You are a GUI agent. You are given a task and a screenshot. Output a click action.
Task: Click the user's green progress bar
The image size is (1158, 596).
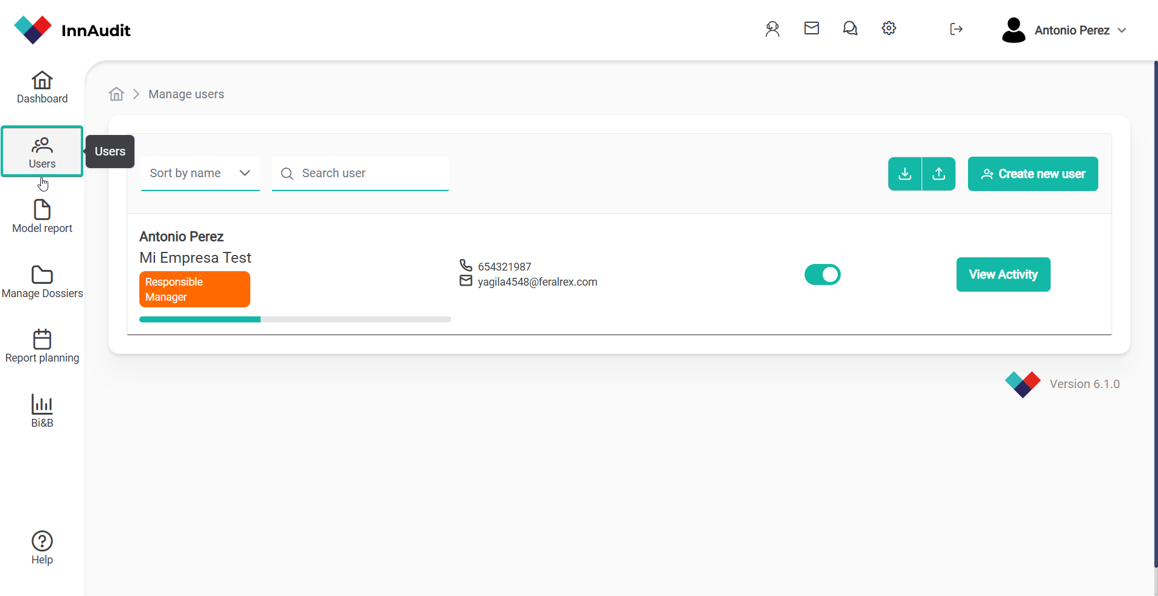click(200, 319)
